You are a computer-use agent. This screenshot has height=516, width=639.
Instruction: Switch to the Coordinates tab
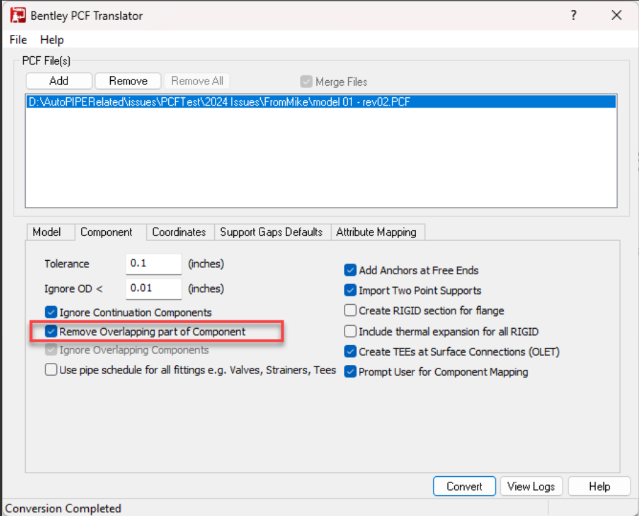point(179,232)
